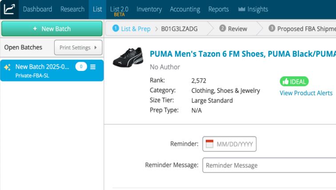Click the sparkle icon on the batch
Screen dimensions: 336x190
click(7, 67)
